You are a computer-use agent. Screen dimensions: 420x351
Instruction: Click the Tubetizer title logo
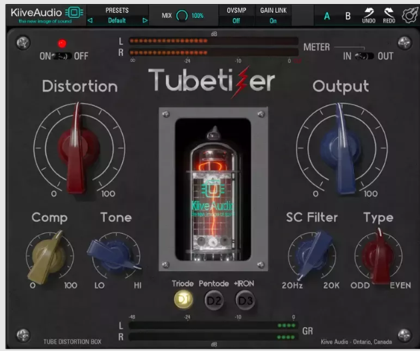[x=211, y=81]
